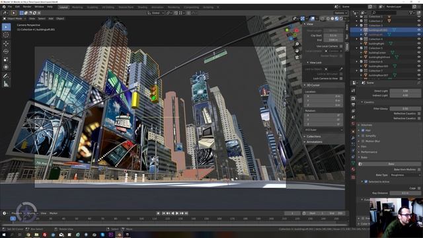Click the outliner search field

pos(384,13)
